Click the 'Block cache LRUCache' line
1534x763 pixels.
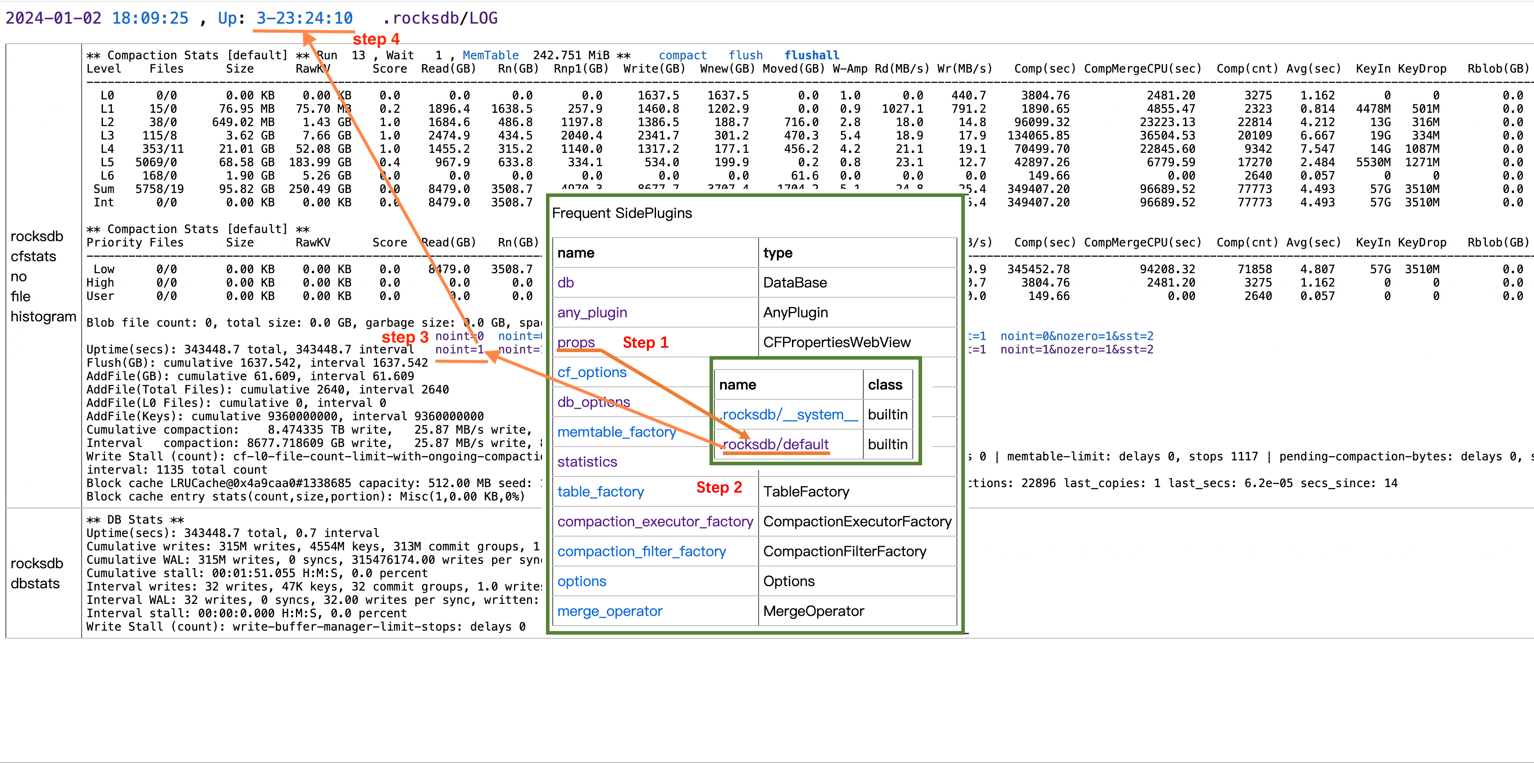(x=315, y=483)
